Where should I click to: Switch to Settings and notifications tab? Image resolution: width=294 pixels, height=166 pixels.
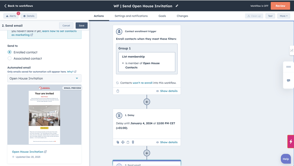(131, 16)
